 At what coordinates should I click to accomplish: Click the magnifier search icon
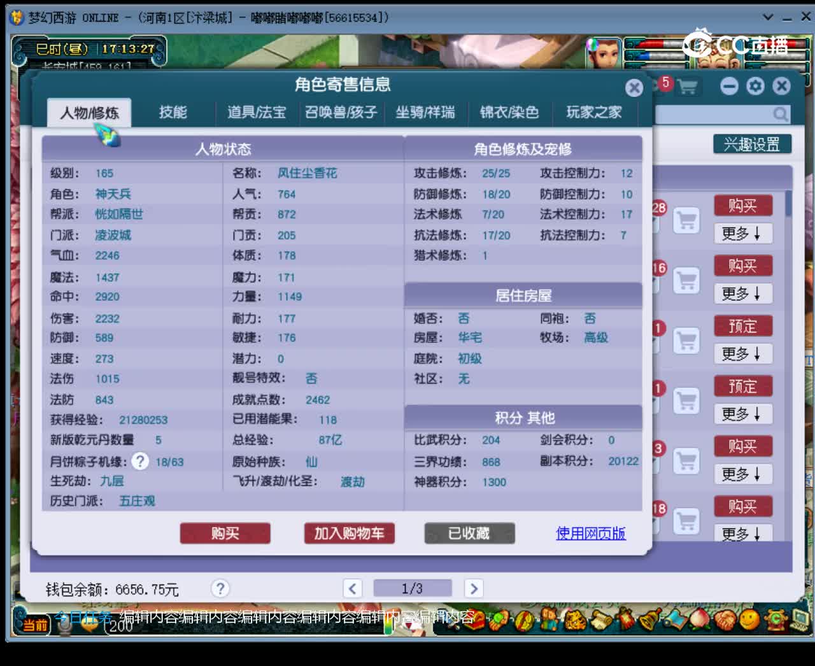pyautogui.click(x=781, y=114)
